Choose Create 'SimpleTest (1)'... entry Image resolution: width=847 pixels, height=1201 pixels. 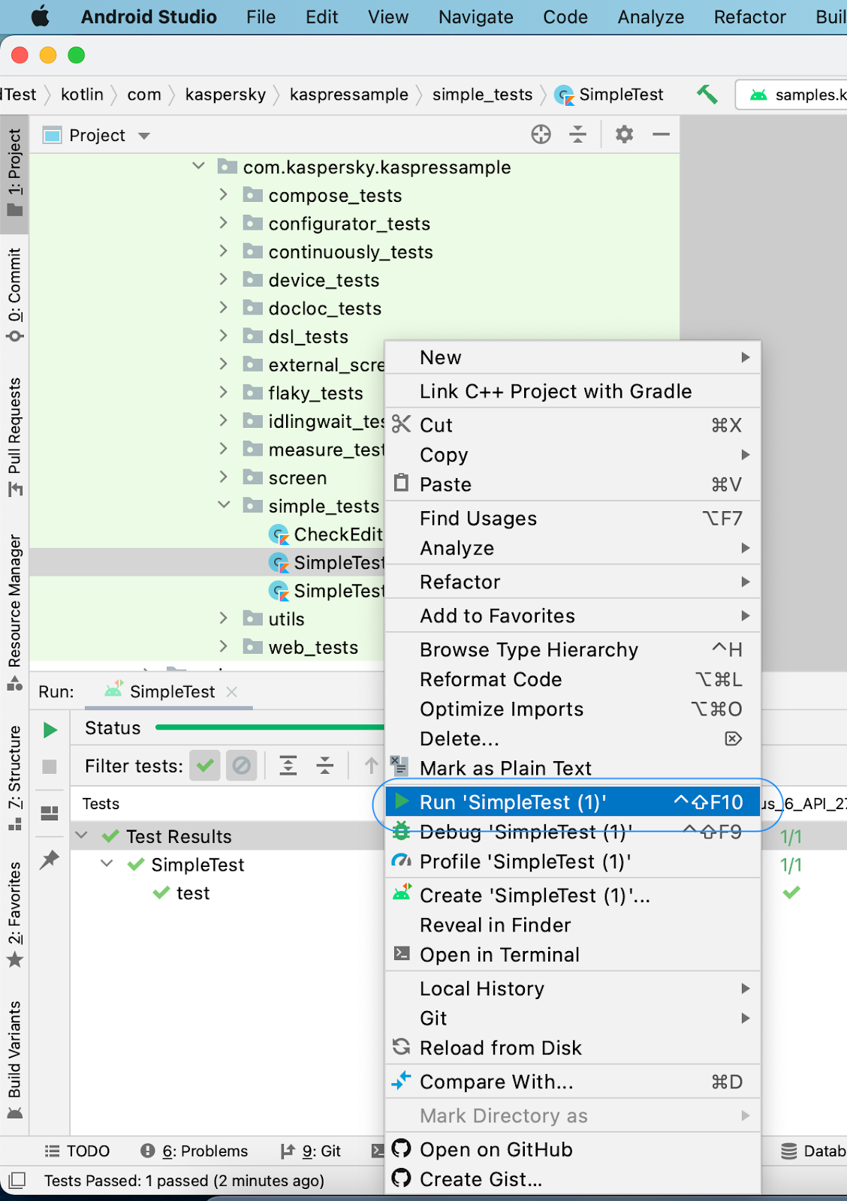[573, 895]
